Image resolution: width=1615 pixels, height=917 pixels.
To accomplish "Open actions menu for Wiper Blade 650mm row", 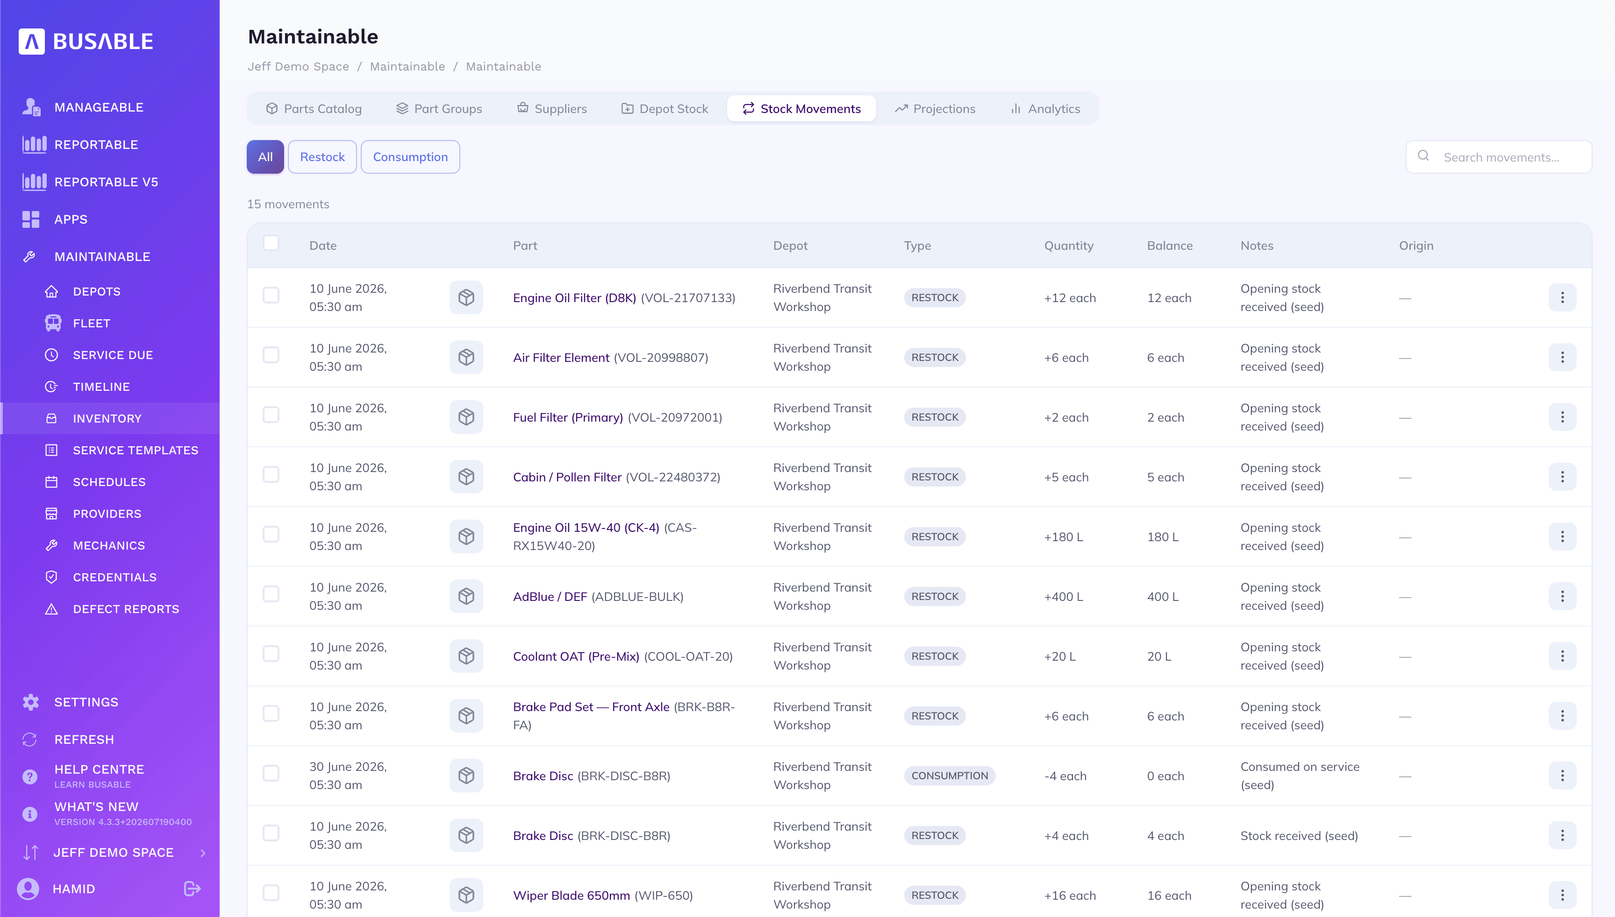I will [x=1562, y=895].
